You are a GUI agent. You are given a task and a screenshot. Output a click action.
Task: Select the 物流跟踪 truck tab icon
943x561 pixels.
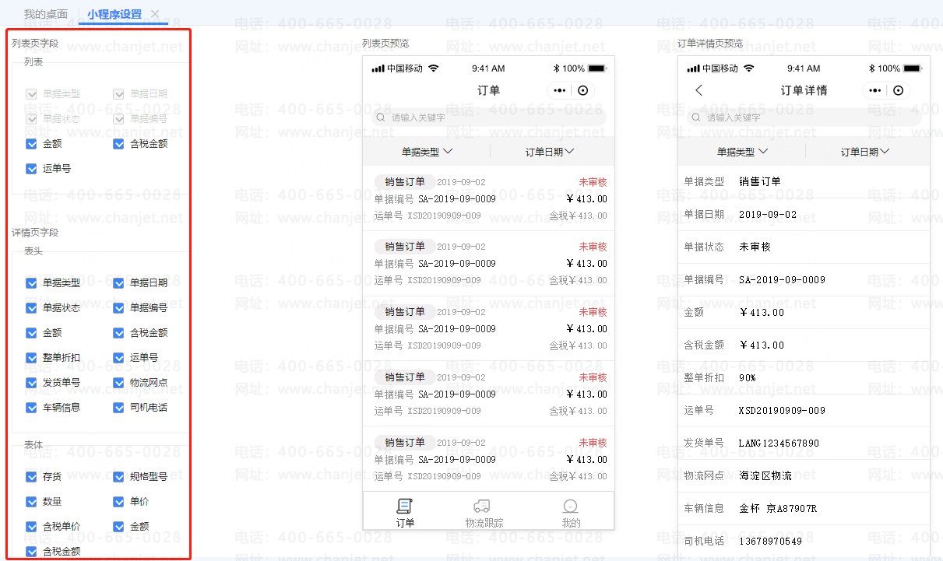pos(482,507)
